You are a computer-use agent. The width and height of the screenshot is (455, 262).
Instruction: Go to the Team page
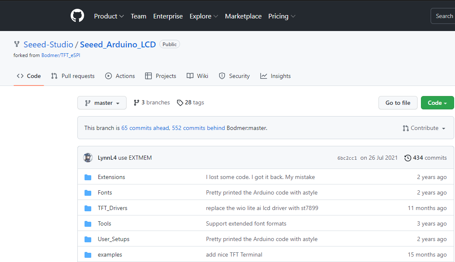pyautogui.click(x=138, y=16)
